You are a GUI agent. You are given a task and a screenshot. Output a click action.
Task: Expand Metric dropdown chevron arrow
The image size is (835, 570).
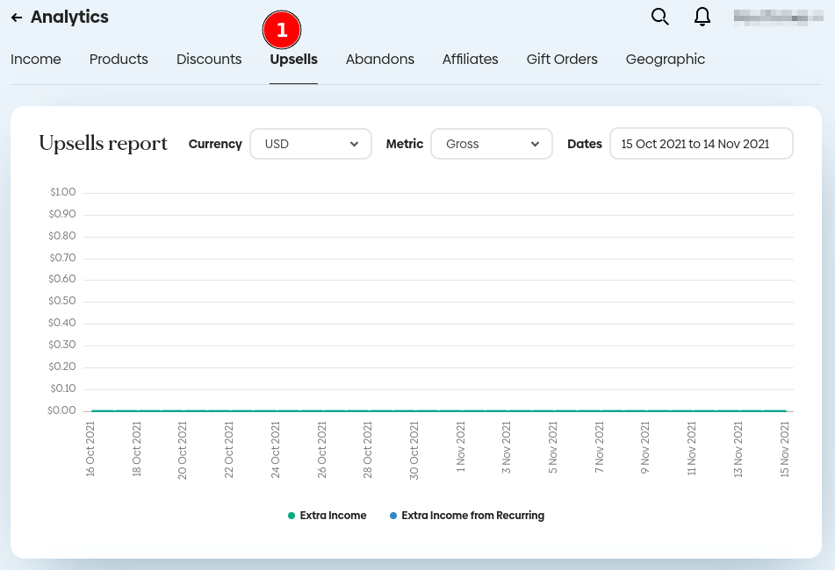[535, 144]
